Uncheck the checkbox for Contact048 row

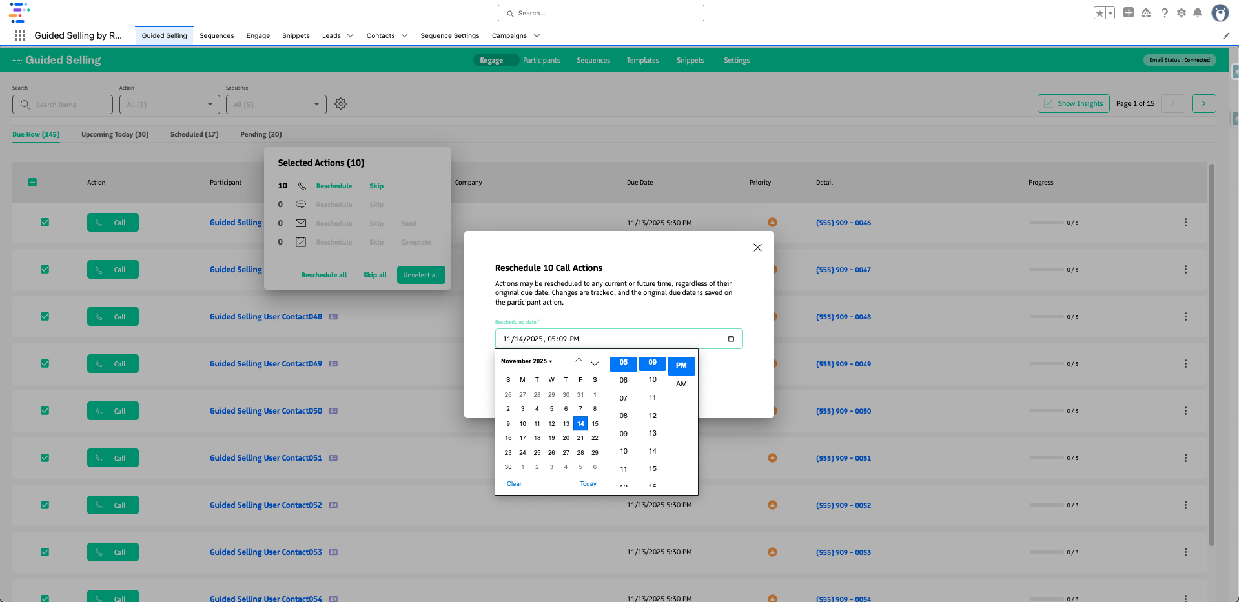click(45, 317)
